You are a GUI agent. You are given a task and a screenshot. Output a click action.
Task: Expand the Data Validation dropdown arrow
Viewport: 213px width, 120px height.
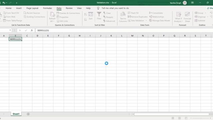coord(146,21)
